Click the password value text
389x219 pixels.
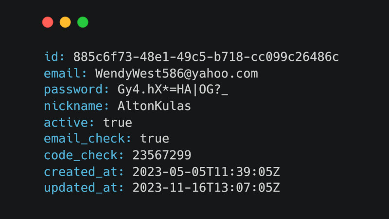173,90
